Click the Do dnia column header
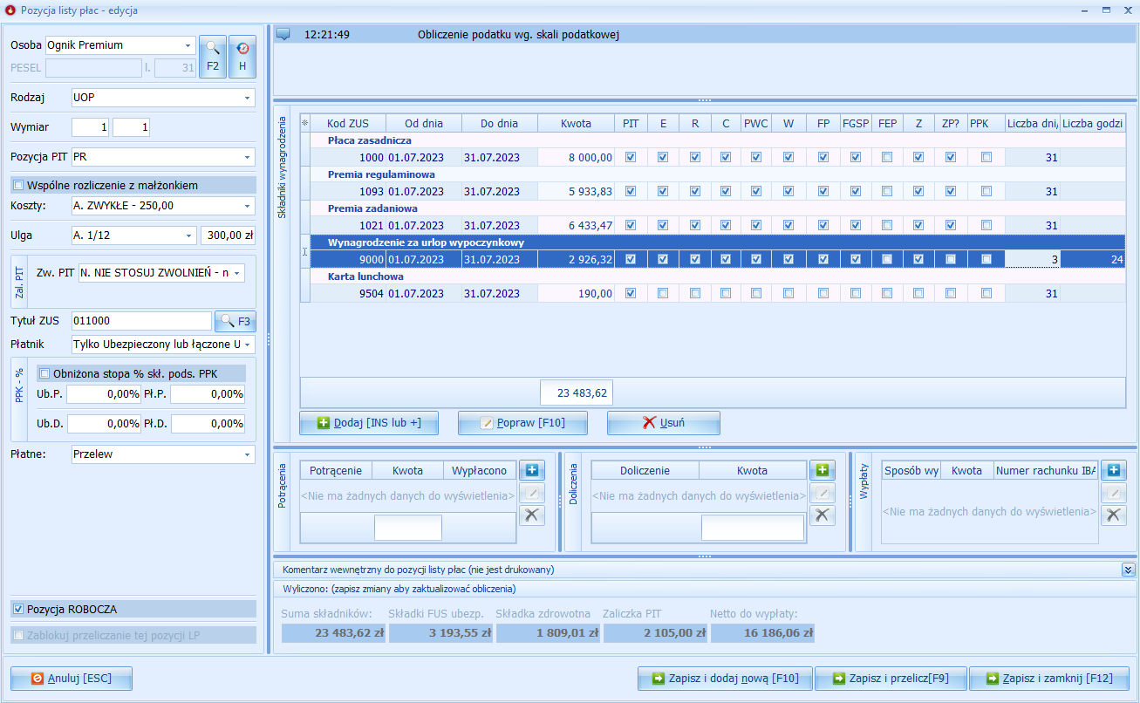 500,123
